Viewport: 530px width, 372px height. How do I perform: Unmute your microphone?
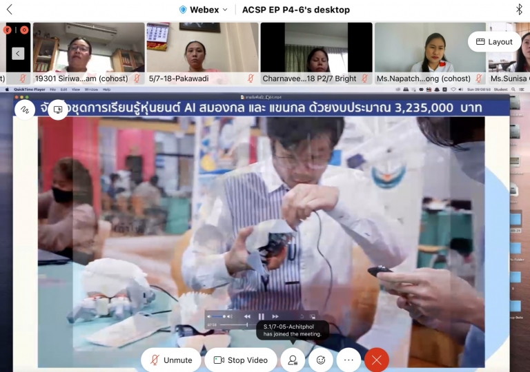point(171,360)
